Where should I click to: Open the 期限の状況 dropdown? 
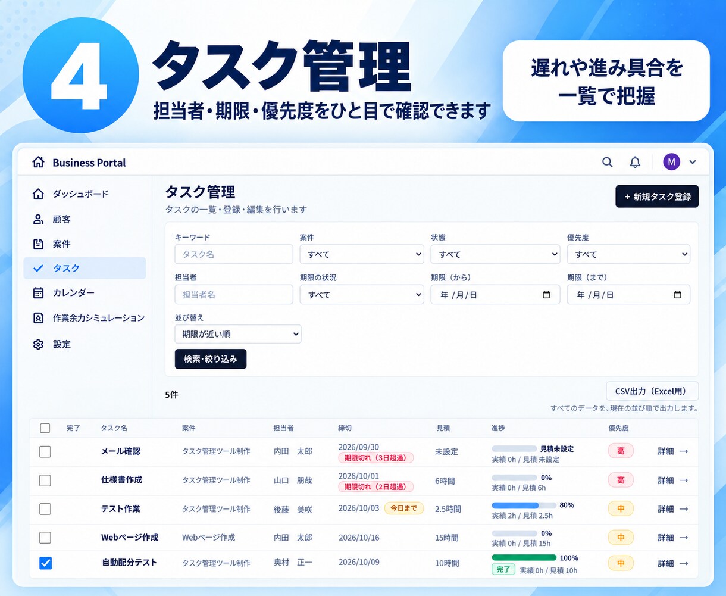pos(362,295)
